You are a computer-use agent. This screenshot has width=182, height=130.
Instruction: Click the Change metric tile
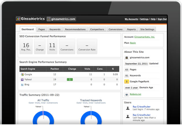pyautogui.click(x=40, y=46)
